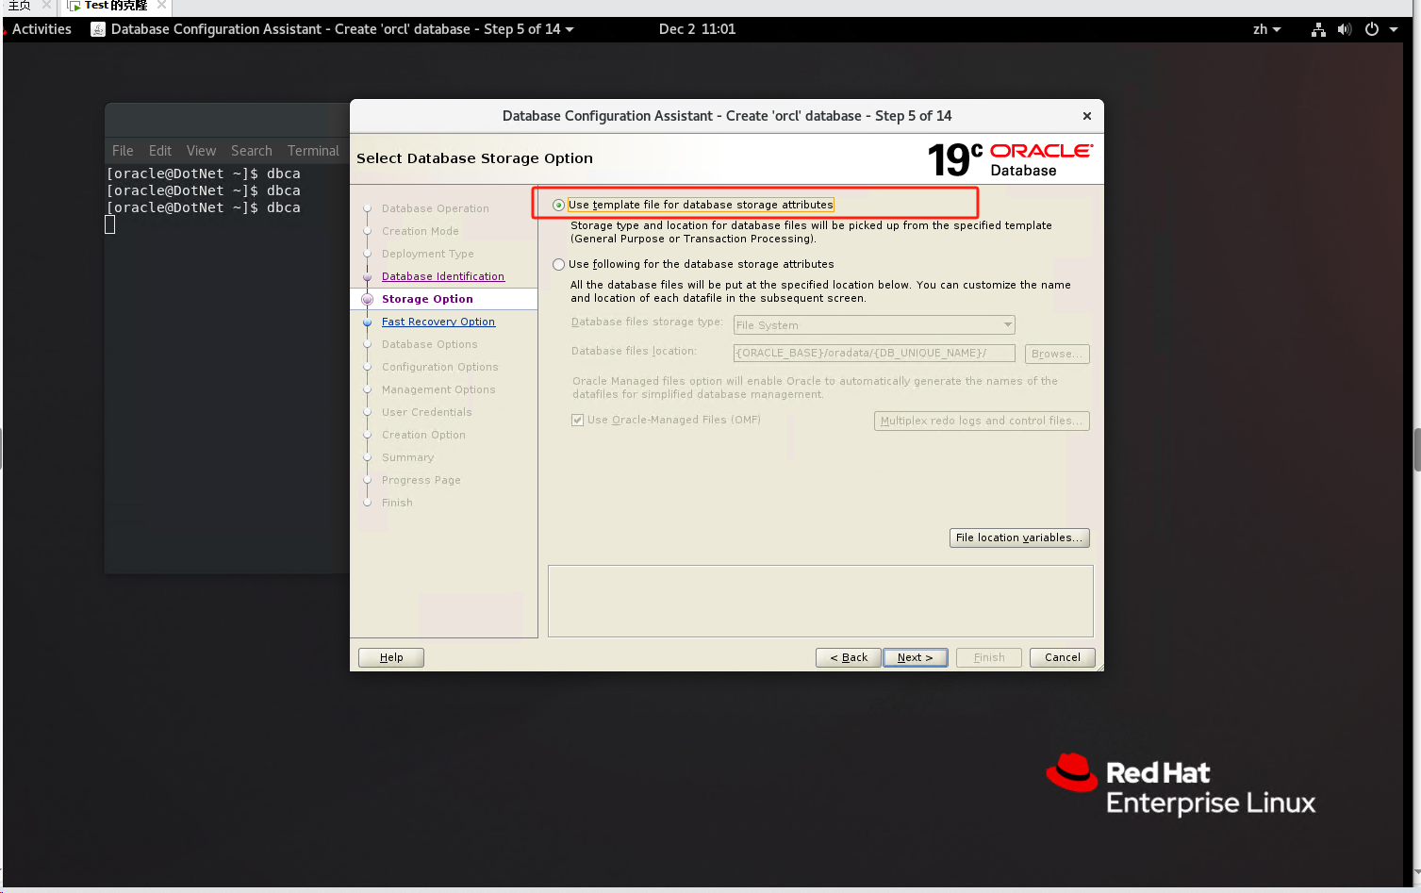Image resolution: width=1421 pixels, height=893 pixels.
Task: Go to previous step with Back button
Action: [x=849, y=657]
